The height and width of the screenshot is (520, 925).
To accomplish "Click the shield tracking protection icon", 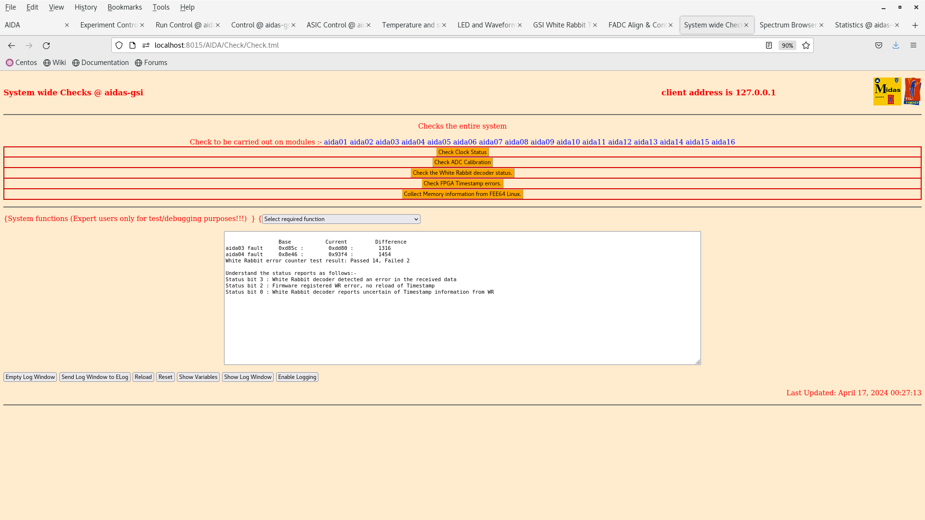I will point(119,45).
